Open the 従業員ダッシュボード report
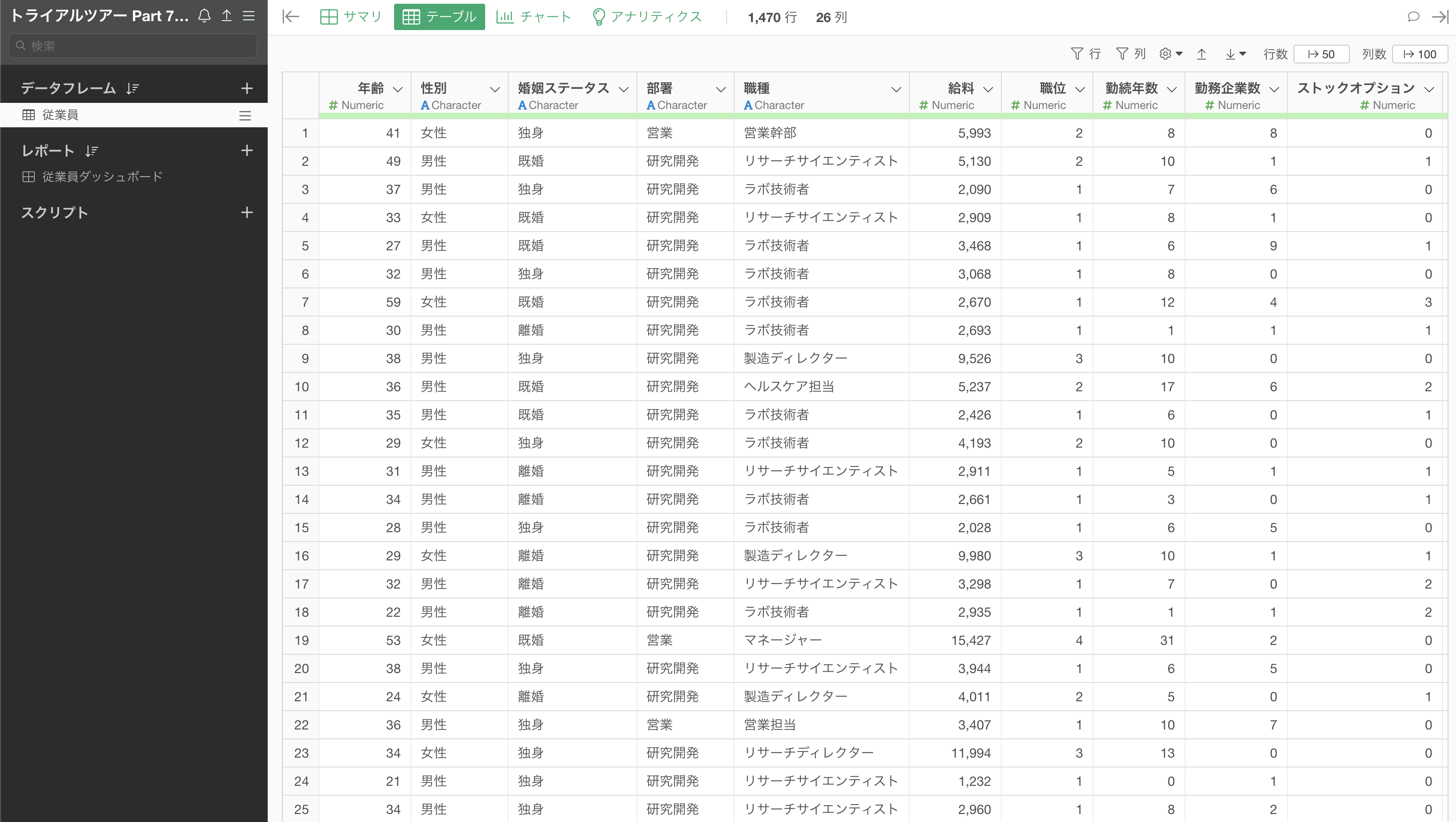 tap(102, 177)
